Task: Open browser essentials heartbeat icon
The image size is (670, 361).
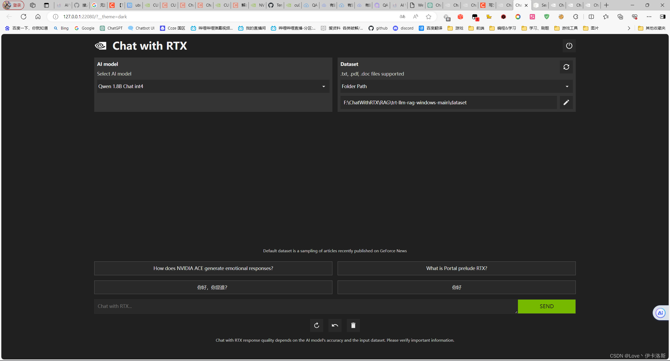Action: (635, 17)
